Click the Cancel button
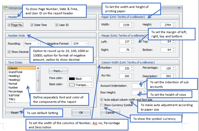Screen dimensions: 199x131 pyautogui.click(x=110, y=112)
